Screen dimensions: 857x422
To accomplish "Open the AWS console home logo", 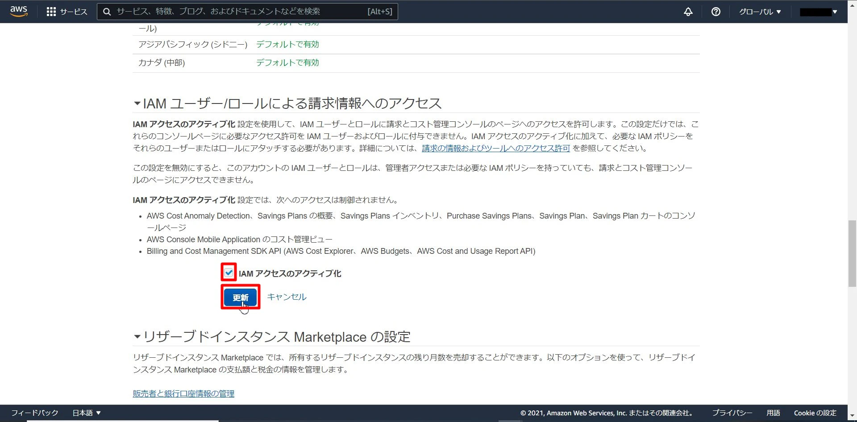I will coord(19,11).
